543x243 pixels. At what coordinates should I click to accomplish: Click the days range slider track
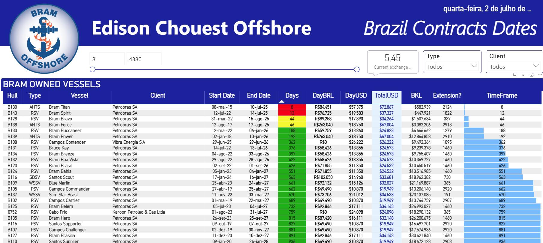tap(224, 70)
